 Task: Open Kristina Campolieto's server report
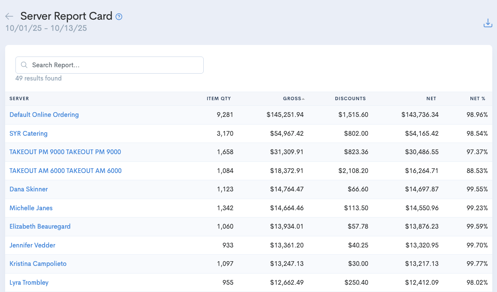coord(38,264)
